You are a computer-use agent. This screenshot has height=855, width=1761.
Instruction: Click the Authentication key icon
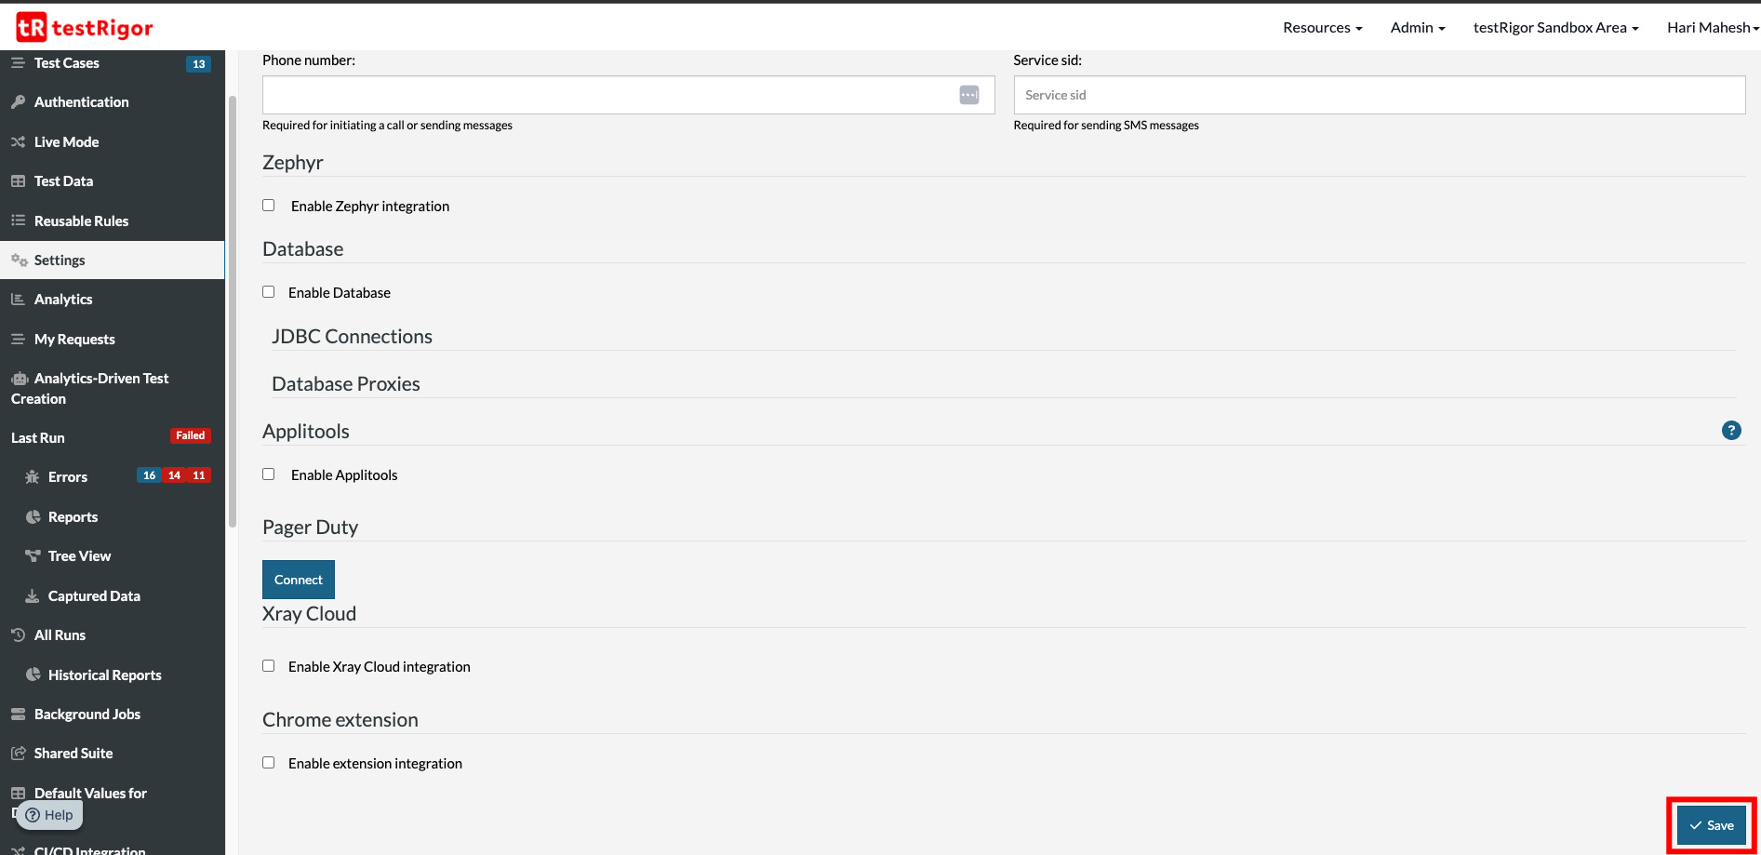point(18,101)
